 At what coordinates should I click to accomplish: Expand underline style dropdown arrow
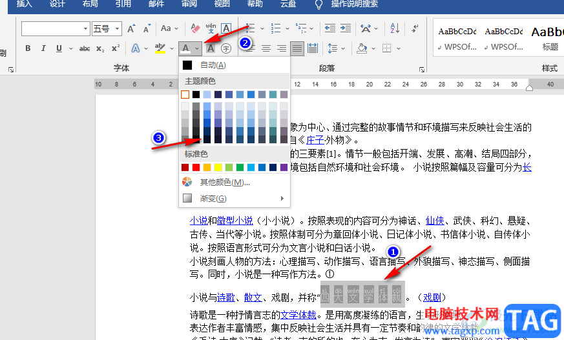(71, 48)
